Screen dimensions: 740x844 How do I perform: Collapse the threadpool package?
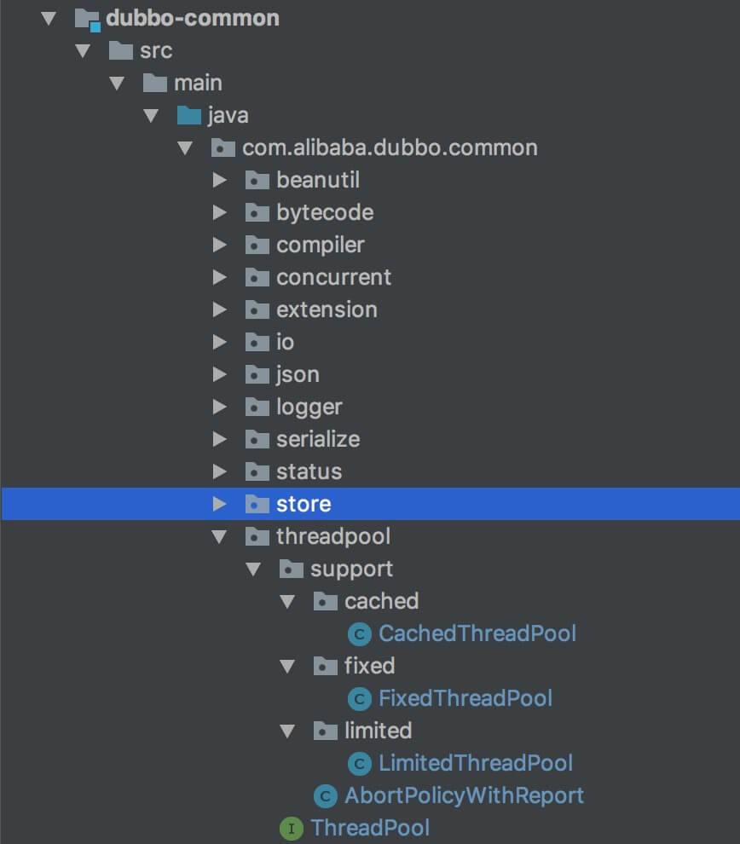(x=220, y=536)
